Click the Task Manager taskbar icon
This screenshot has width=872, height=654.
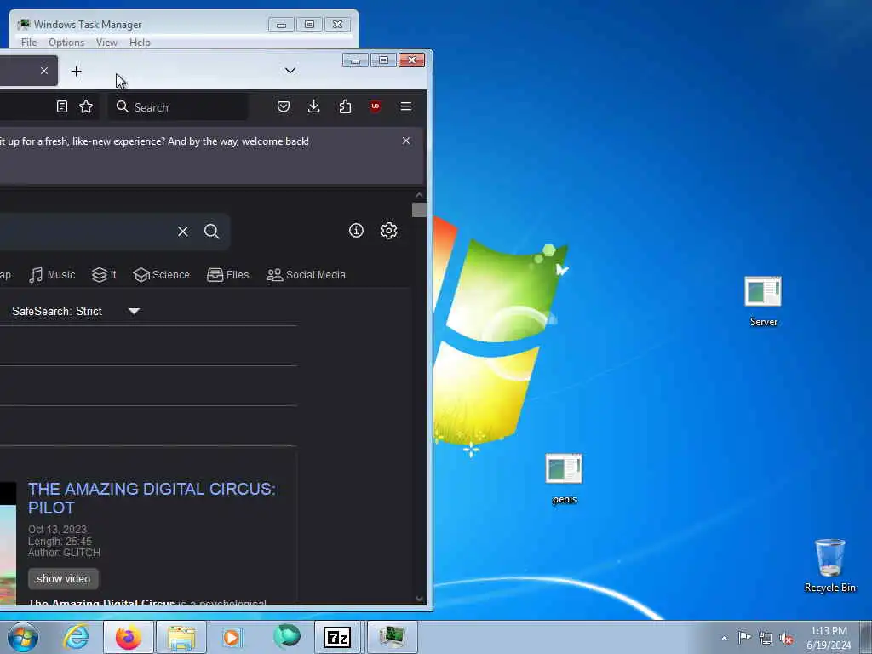tap(392, 637)
